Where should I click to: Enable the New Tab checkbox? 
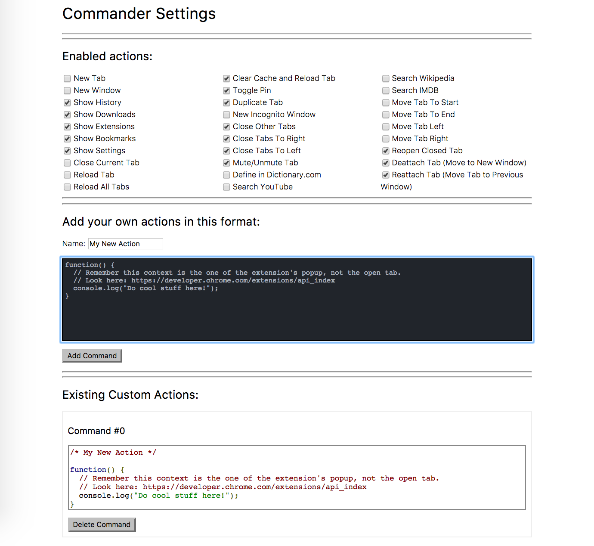(x=67, y=78)
